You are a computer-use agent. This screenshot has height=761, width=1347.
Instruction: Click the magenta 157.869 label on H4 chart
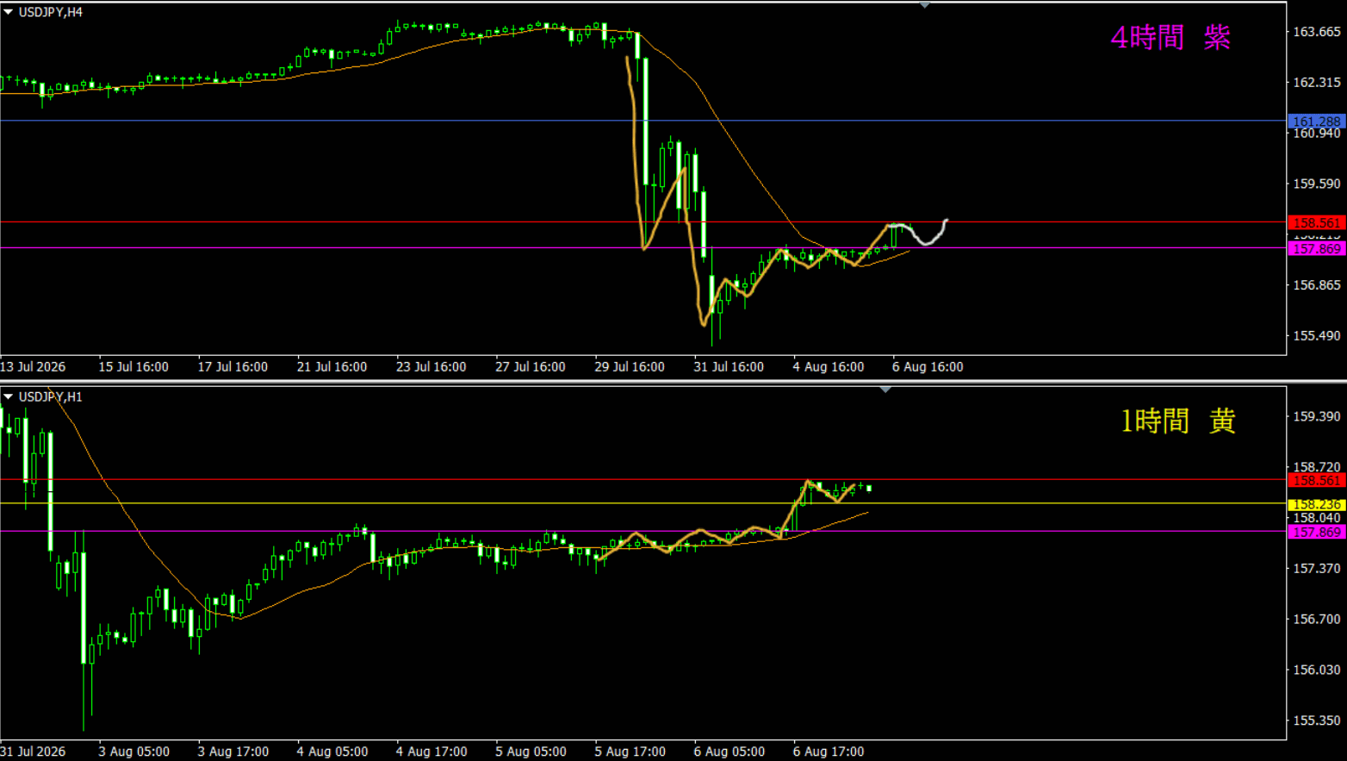1317,248
